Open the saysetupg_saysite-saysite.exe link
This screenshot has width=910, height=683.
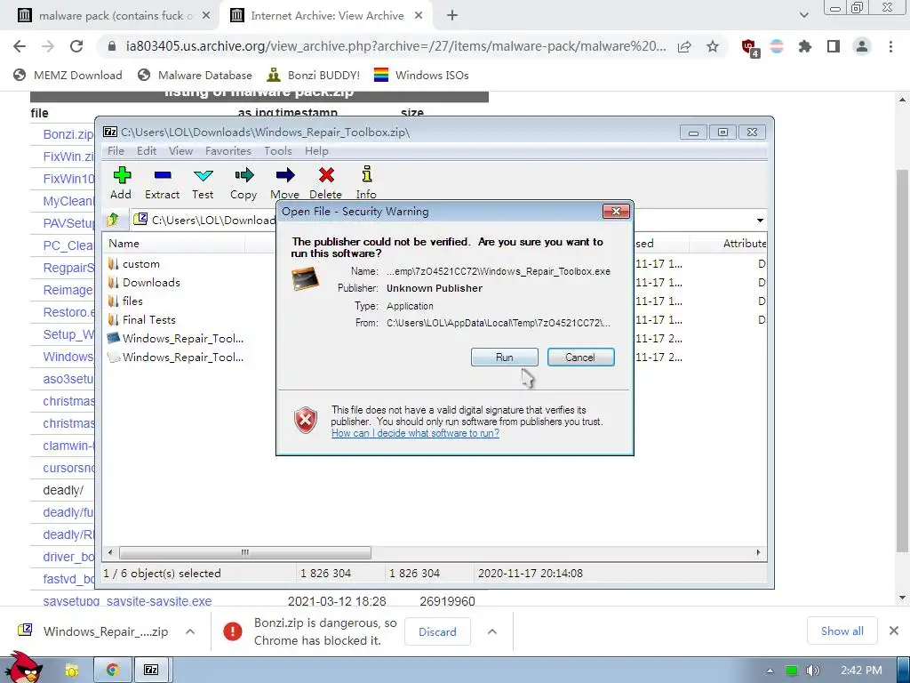[127, 601]
